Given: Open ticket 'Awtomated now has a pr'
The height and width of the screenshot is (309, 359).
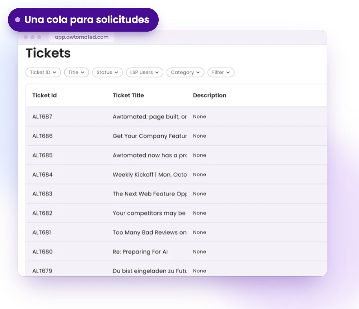Looking at the screenshot, I should tap(150, 155).
